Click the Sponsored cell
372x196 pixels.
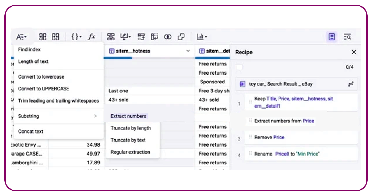(x=213, y=82)
